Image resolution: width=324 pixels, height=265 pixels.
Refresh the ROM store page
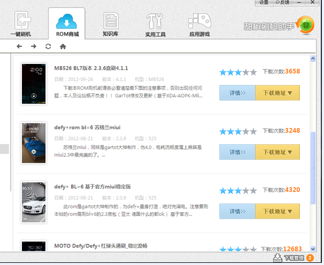click(x=48, y=46)
